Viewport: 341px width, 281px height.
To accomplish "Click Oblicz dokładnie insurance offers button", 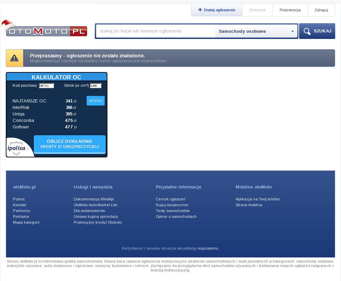I will tap(70, 144).
